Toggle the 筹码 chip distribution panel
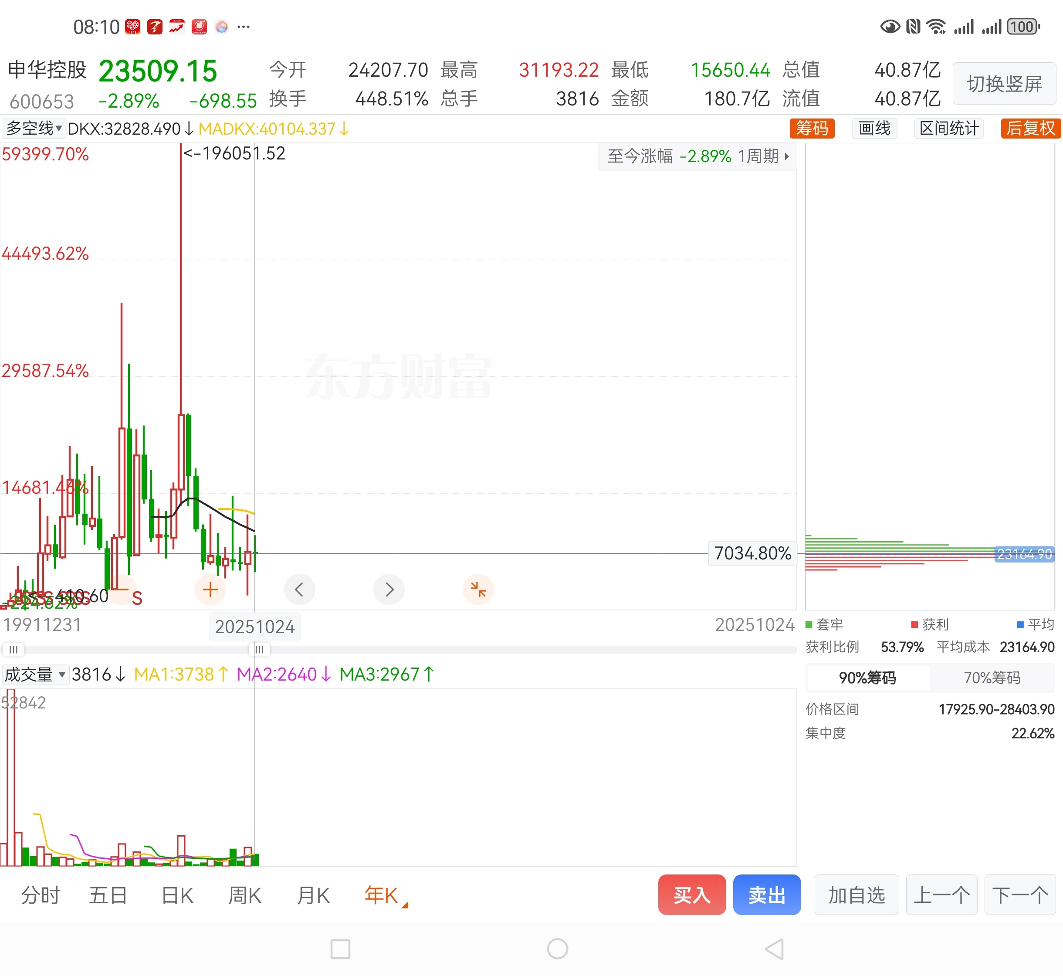Image resolution: width=1063 pixels, height=976 pixels. tap(812, 129)
